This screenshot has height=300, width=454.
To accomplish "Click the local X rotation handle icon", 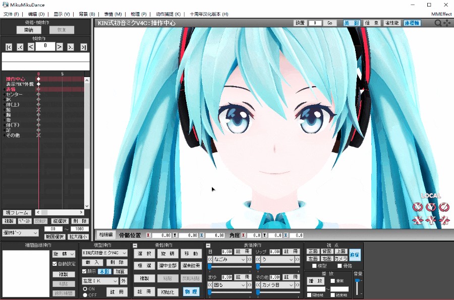I will pos(418,207).
